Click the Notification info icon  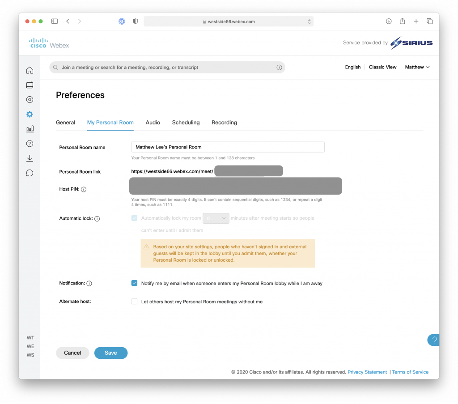89,283
